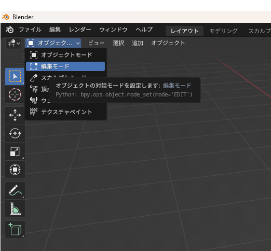Screen dimensions: 271x251
Task: Choose テクスチャペイント from the mode list
Action: (65, 112)
